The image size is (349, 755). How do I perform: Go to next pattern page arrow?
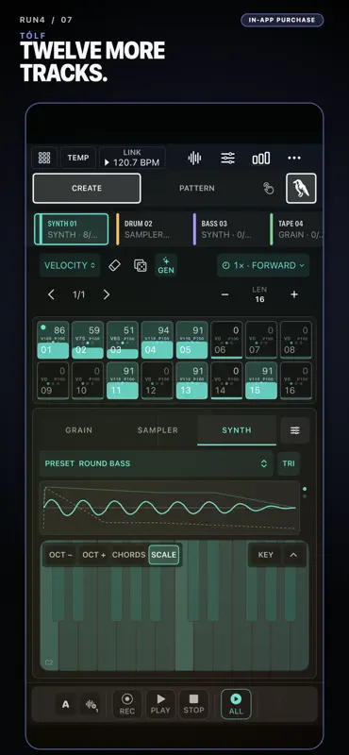107,294
